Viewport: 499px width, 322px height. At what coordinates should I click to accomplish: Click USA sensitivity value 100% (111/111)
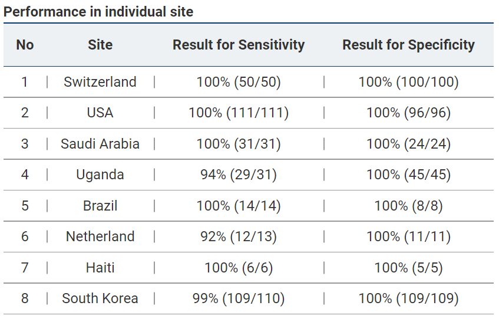tap(239, 113)
